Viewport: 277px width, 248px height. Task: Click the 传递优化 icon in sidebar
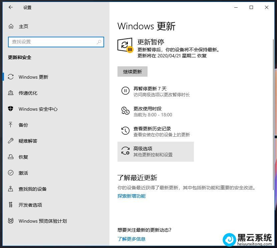(x=10, y=93)
